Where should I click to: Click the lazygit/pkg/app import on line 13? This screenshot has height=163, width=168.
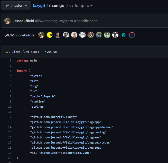(x=66, y=122)
